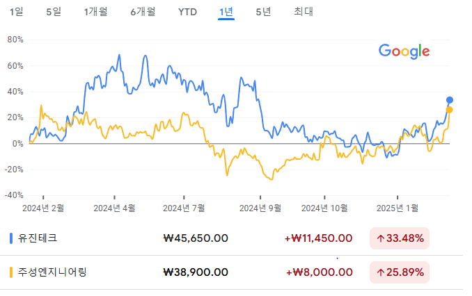Click the yellow 주성엔지니어링 color marker
Viewport: 472px width, 296px height.
pyautogui.click(x=11, y=272)
